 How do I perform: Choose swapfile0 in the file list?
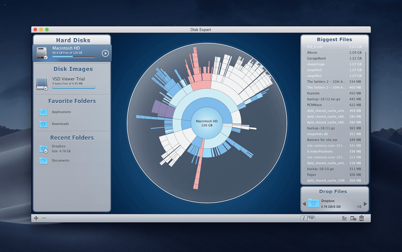pyautogui.click(x=334, y=70)
